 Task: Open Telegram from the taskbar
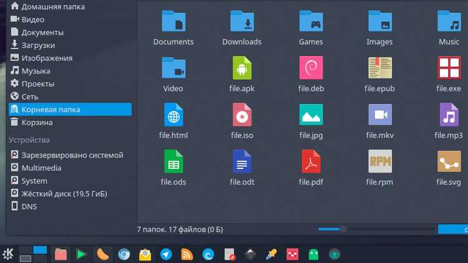[x=166, y=254]
